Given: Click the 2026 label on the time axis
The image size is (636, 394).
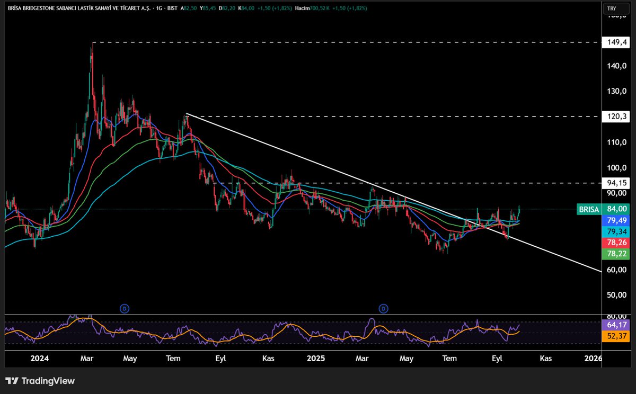Looking at the screenshot, I should 593,359.
